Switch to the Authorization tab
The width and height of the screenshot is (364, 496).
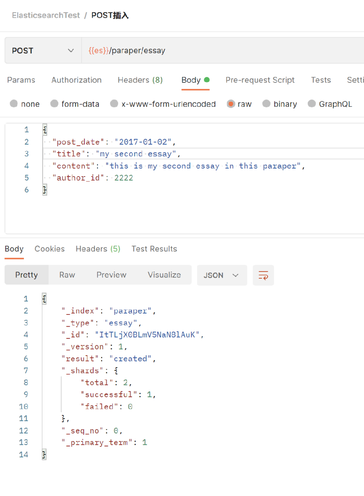76,80
